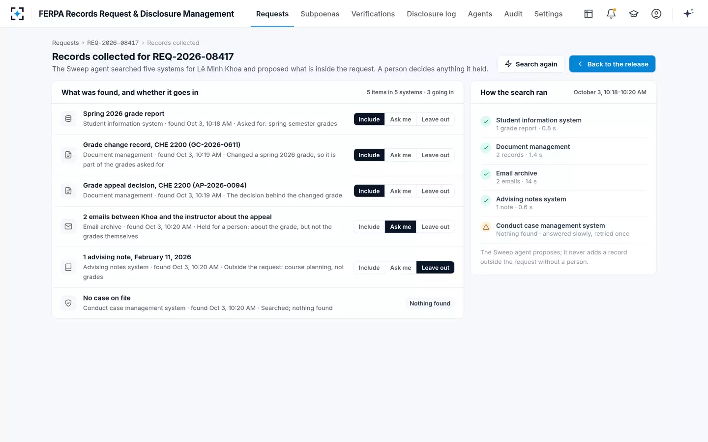Click the Spring 2026 grade report title
The image size is (708, 442).
click(x=124, y=113)
